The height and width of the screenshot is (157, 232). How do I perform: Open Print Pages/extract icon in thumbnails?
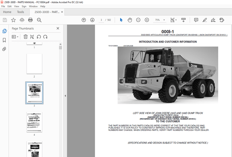click(32, 37)
